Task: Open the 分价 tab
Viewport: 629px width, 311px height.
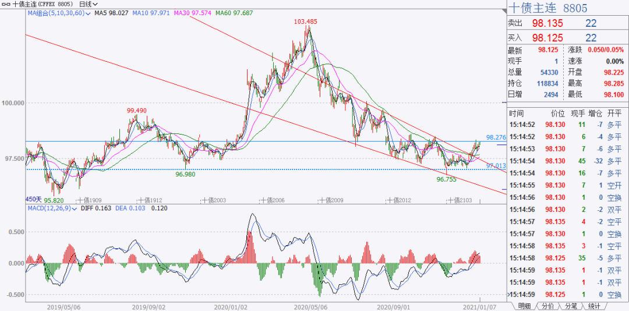Action: click(x=548, y=306)
